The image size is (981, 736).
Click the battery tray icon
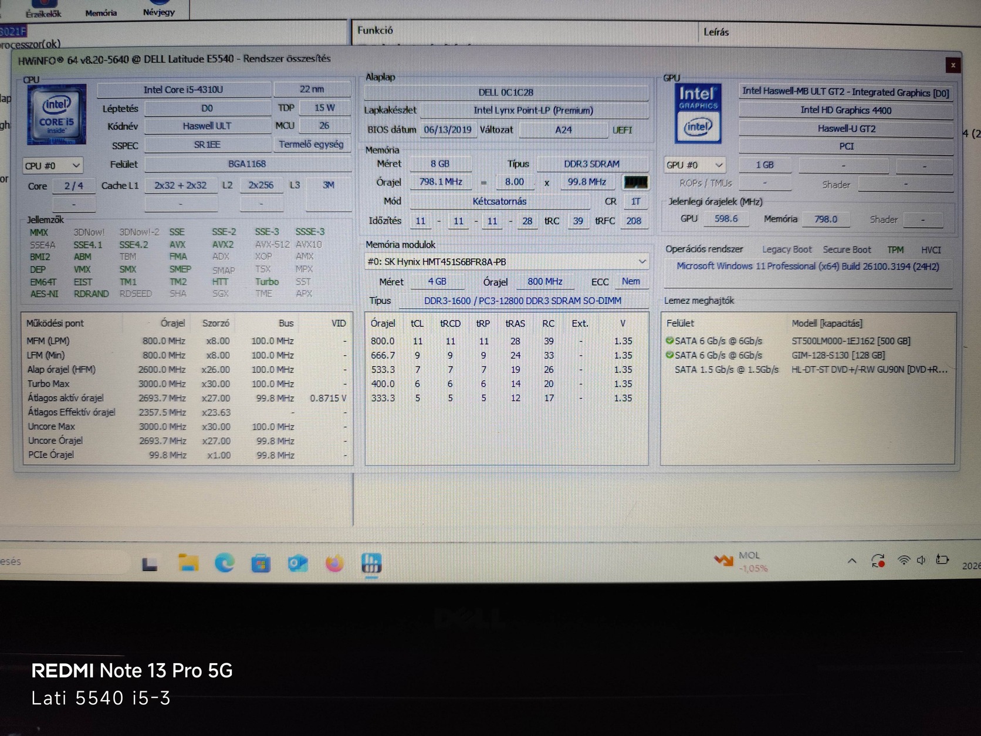click(x=942, y=559)
